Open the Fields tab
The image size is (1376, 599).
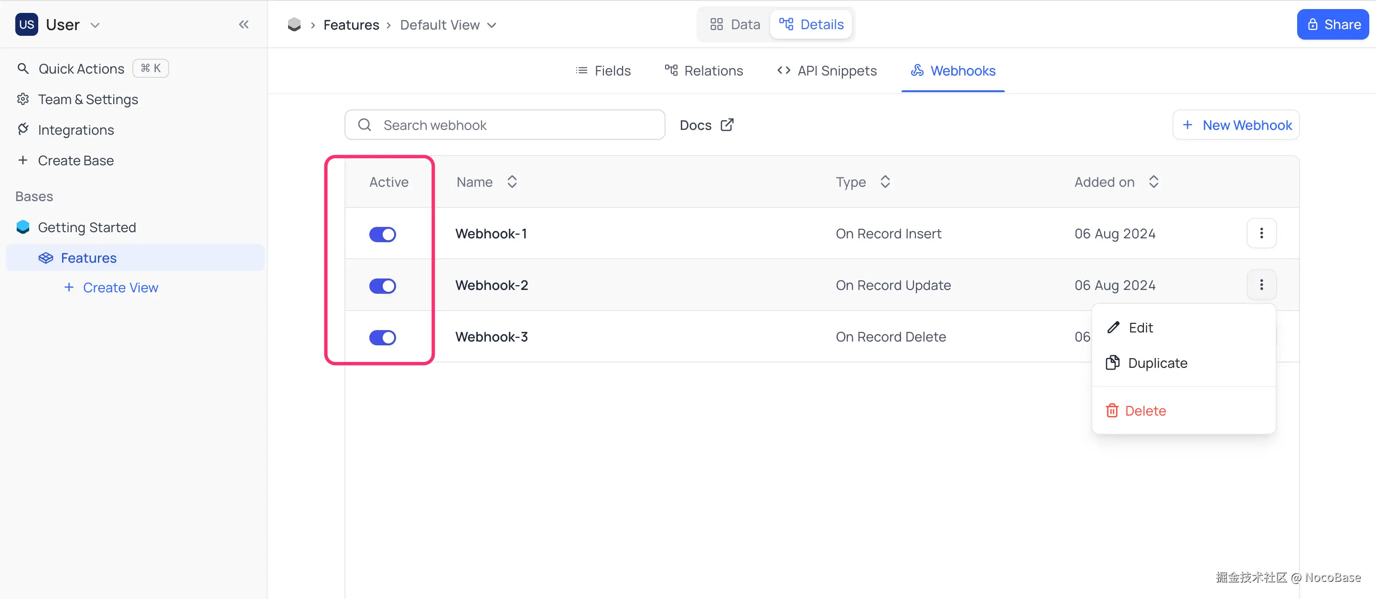[x=603, y=71]
